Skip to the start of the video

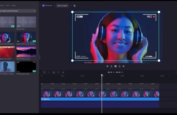pos(107,66)
